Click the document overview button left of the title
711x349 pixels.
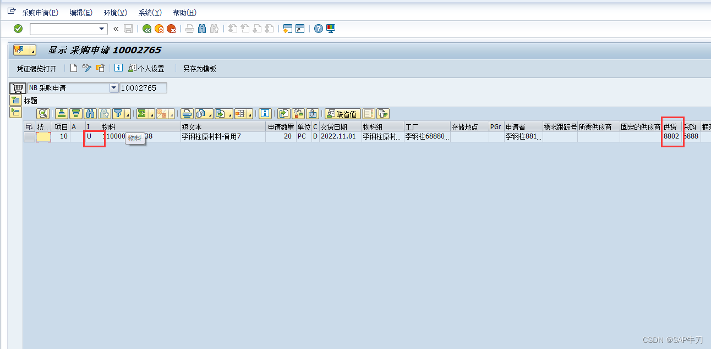click(24, 50)
